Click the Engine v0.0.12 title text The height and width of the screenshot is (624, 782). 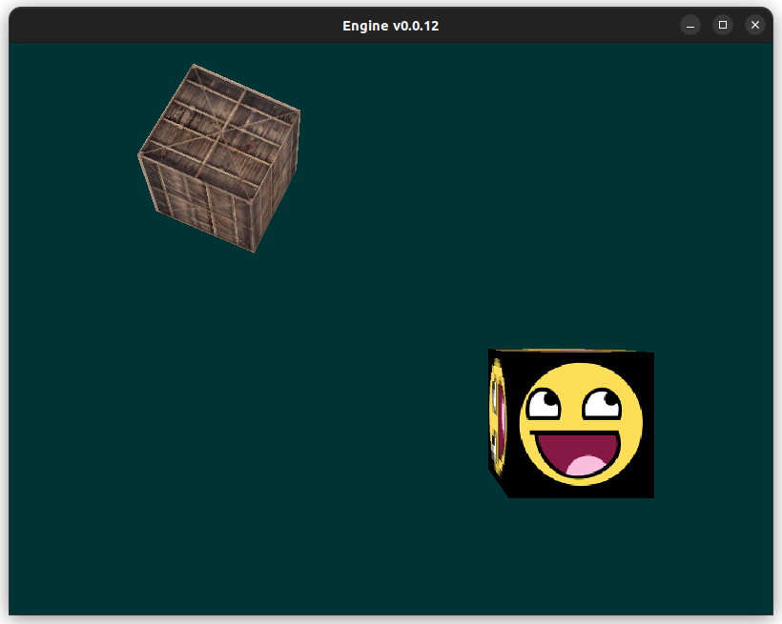click(x=390, y=26)
